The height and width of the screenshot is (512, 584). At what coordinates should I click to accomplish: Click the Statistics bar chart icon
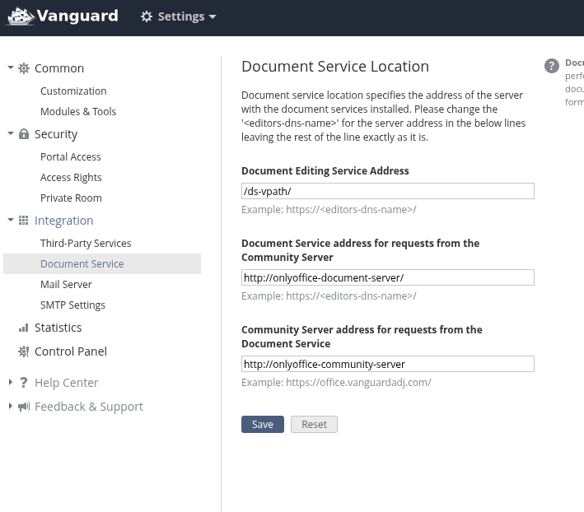click(24, 328)
